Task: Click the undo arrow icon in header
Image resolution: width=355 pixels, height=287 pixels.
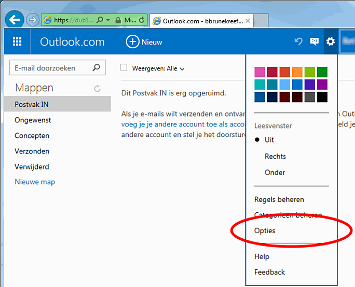Action: pyautogui.click(x=298, y=41)
